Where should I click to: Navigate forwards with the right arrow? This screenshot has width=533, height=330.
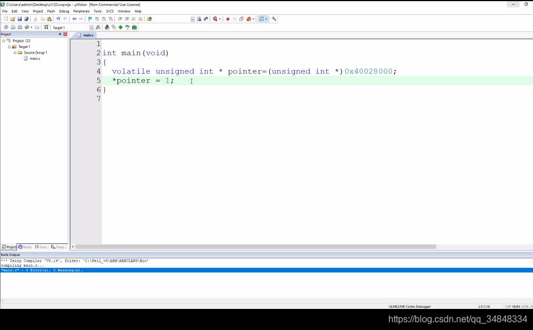pyautogui.click(x=81, y=19)
